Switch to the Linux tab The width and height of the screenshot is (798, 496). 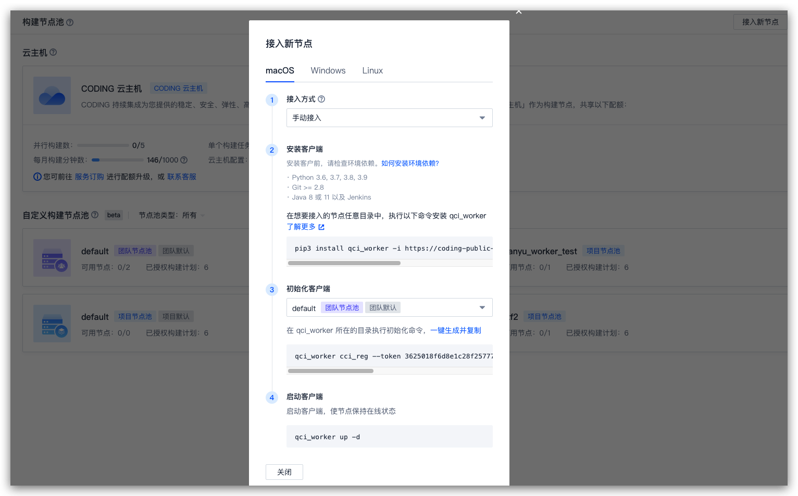(372, 71)
